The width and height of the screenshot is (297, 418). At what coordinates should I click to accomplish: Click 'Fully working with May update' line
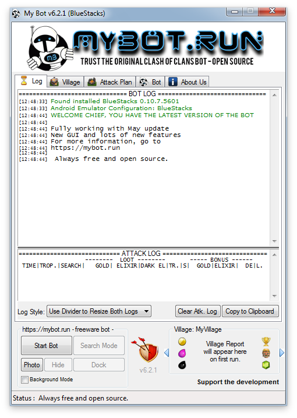click(x=109, y=128)
